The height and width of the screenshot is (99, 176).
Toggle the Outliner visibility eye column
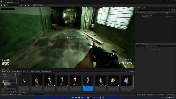click(136, 12)
